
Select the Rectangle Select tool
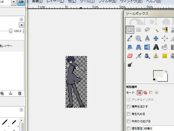coord(130,30)
